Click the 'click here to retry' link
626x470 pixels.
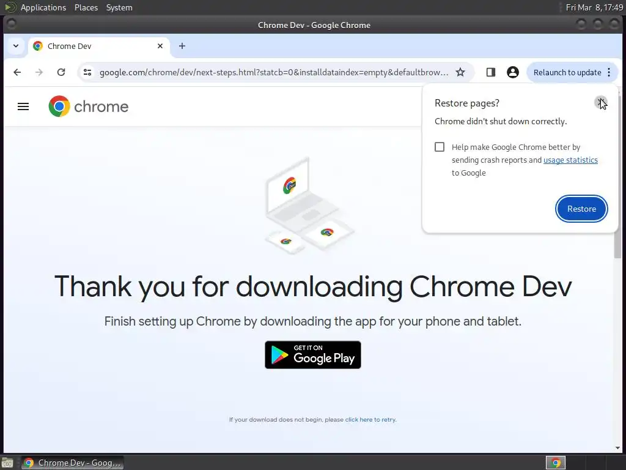point(370,420)
